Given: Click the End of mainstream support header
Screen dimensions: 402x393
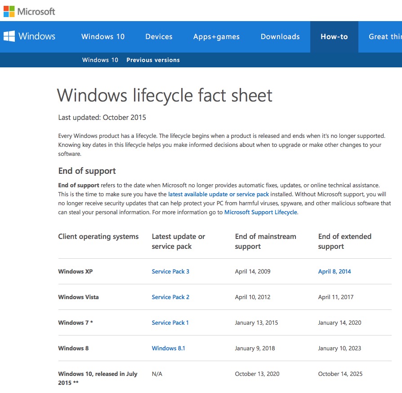Looking at the screenshot, I should click(x=265, y=241).
